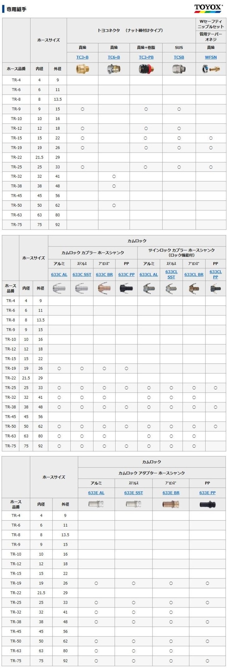Click the TC3-PB black and red connector image

coord(146,69)
